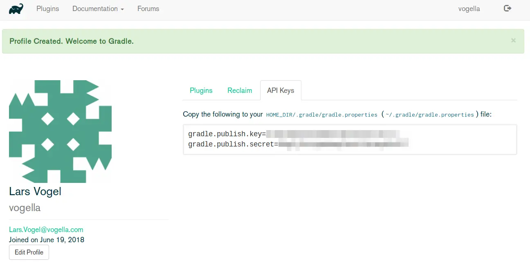530x268 pixels.
Task: Click the vogella username in the navbar
Action: (469, 9)
